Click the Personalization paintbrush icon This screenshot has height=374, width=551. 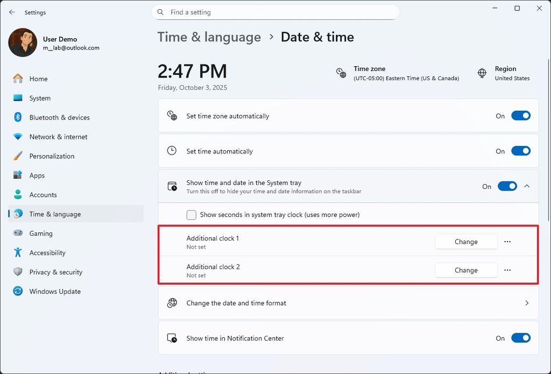tap(18, 156)
